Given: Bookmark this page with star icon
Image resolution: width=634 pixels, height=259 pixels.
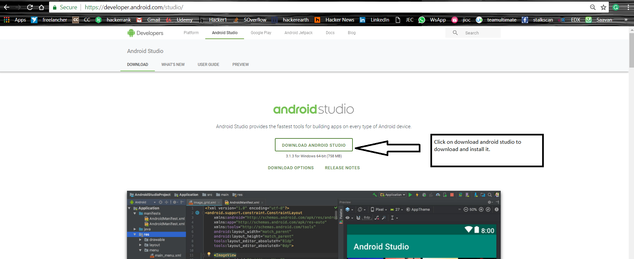Looking at the screenshot, I should coord(603,7).
